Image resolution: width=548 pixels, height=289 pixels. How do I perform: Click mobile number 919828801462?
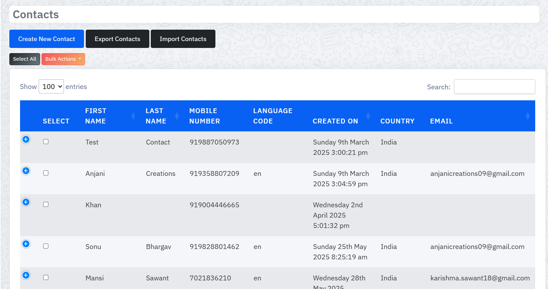(214, 247)
